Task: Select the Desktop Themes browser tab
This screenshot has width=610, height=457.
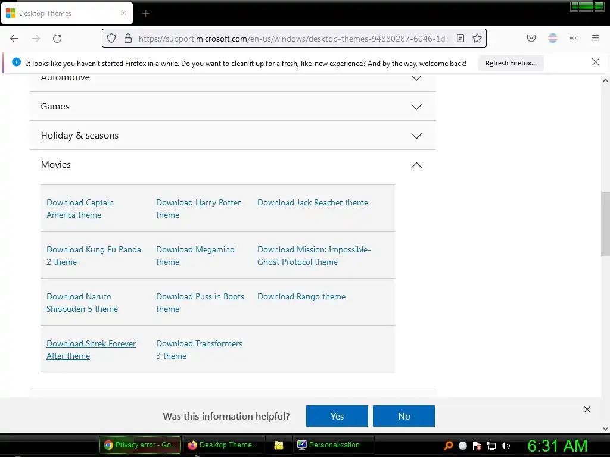Action: 67,13
